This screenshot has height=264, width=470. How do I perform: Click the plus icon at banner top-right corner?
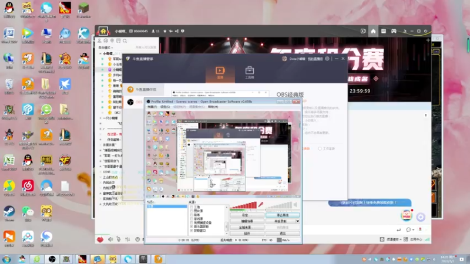click(x=428, y=40)
